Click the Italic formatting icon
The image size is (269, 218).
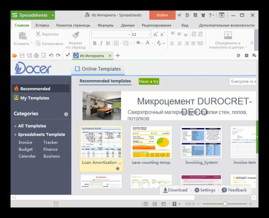(x=102, y=43)
